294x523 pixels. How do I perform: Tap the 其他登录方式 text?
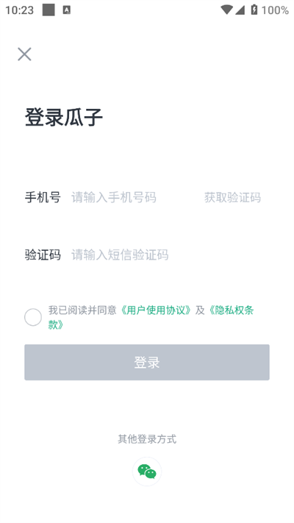[147, 439]
